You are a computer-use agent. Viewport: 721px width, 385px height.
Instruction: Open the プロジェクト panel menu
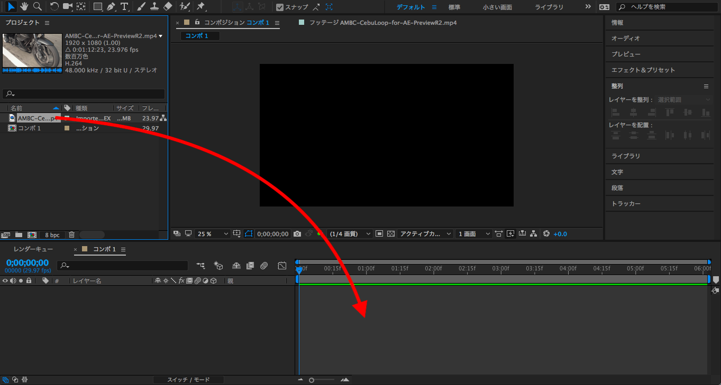pyautogui.click(x=47, y=23)
